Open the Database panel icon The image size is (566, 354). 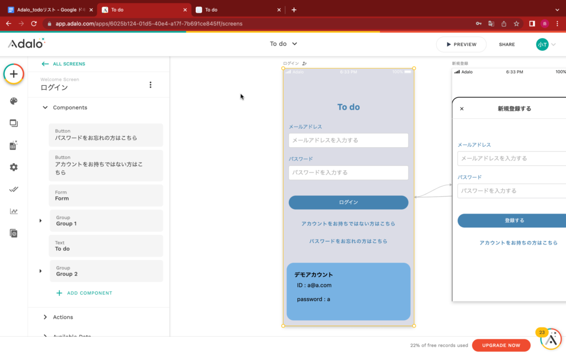[13, 145]
